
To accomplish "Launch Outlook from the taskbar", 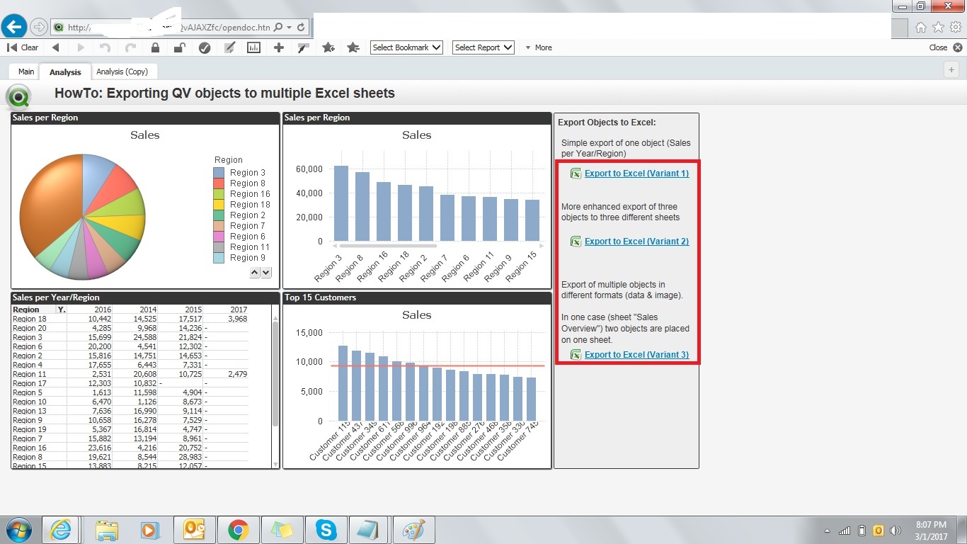I will pyautogui.click(x=193, y=530).
